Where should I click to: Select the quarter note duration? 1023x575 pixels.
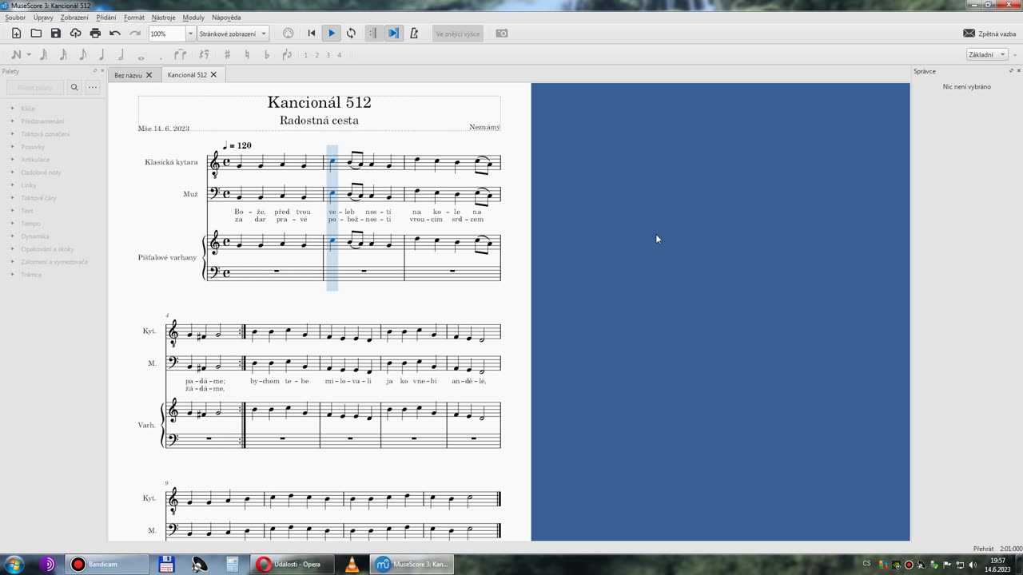(102, 55)
